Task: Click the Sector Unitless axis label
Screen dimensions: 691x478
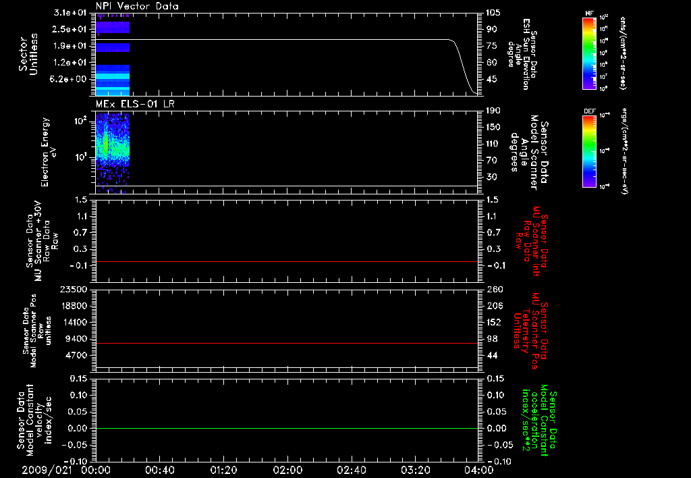Action: [28, 54]
